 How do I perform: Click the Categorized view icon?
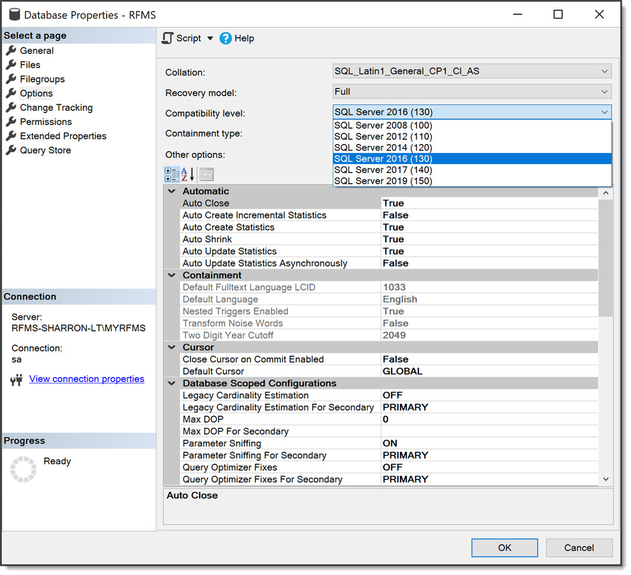pyautogui.click(x=172, y=175)
